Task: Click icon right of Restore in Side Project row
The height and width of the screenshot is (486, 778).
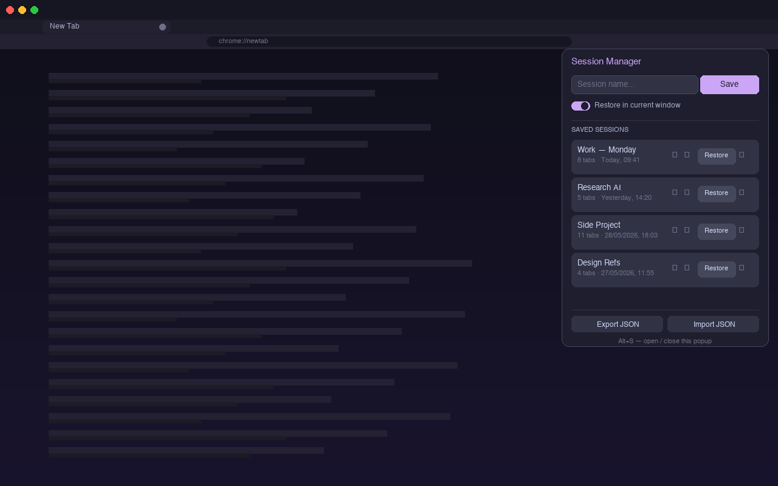Action: pyautogui.click(x=742, y=230)
